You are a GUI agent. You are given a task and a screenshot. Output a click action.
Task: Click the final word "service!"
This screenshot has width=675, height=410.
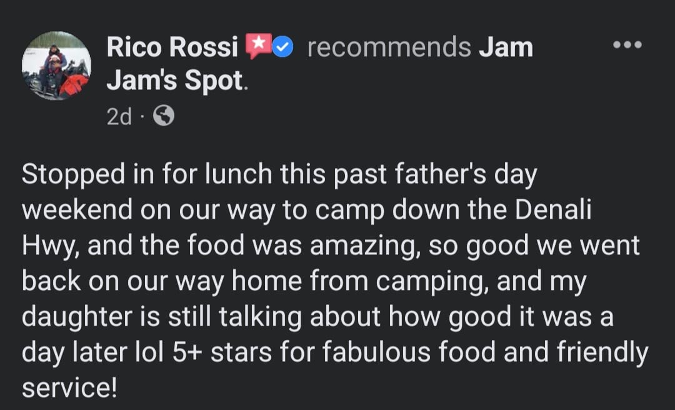point(69,387)
